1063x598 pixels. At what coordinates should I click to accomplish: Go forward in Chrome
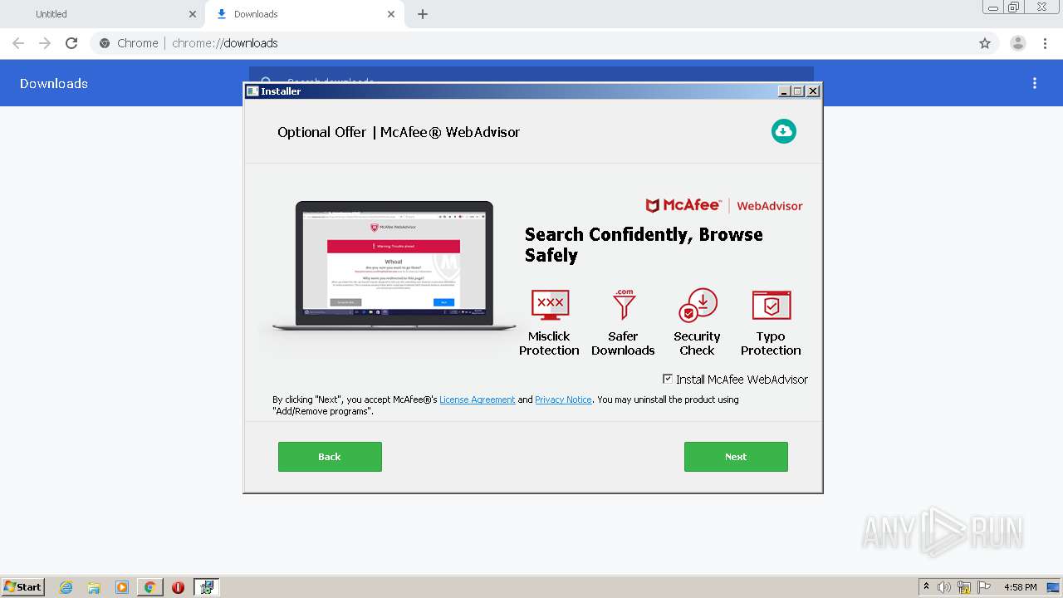tap(45, 43)
